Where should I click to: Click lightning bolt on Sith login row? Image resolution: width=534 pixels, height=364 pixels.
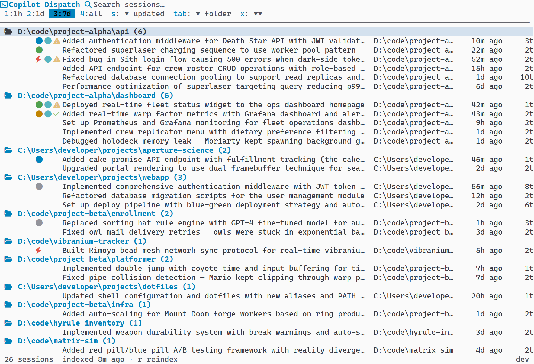38,59
